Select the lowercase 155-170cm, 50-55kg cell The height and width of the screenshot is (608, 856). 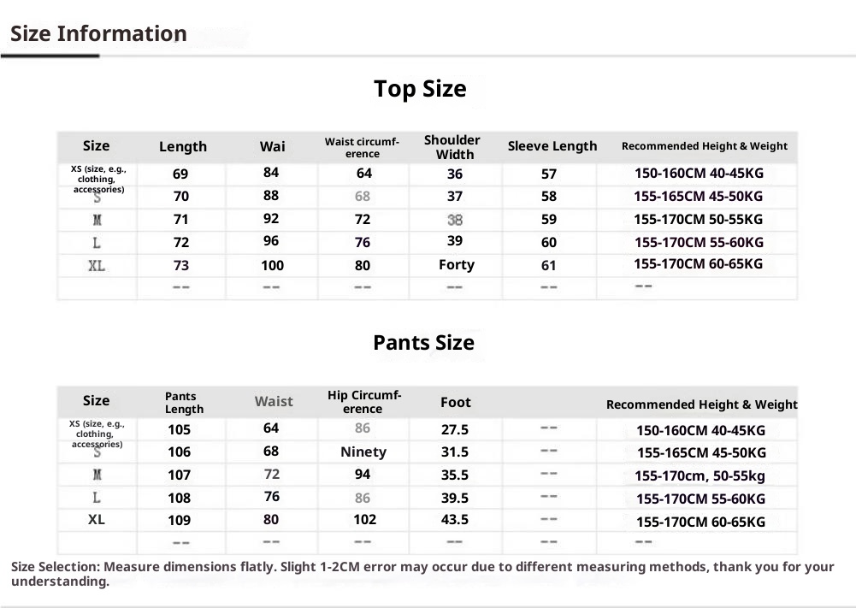click(x=700, y=476)
